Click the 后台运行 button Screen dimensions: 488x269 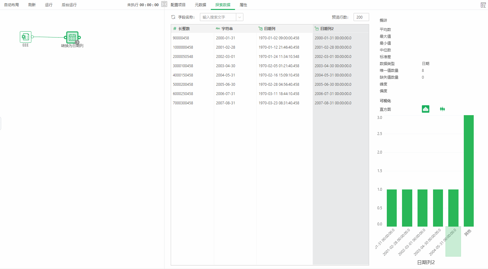(x=69, y=5)
